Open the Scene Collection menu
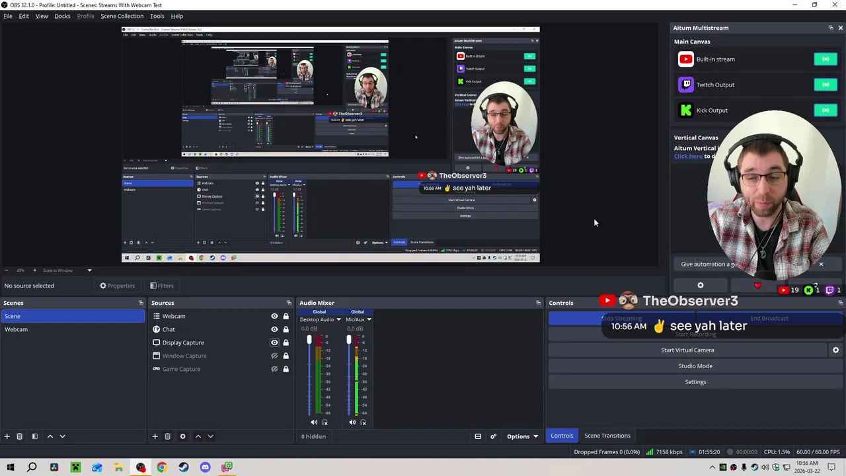 [122, 16]
